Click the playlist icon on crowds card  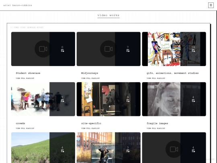63,101
